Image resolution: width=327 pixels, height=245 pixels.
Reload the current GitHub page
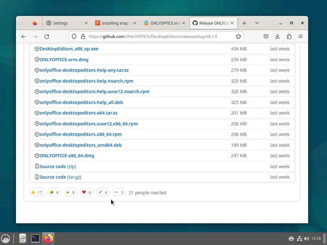(x=47, y=36)
